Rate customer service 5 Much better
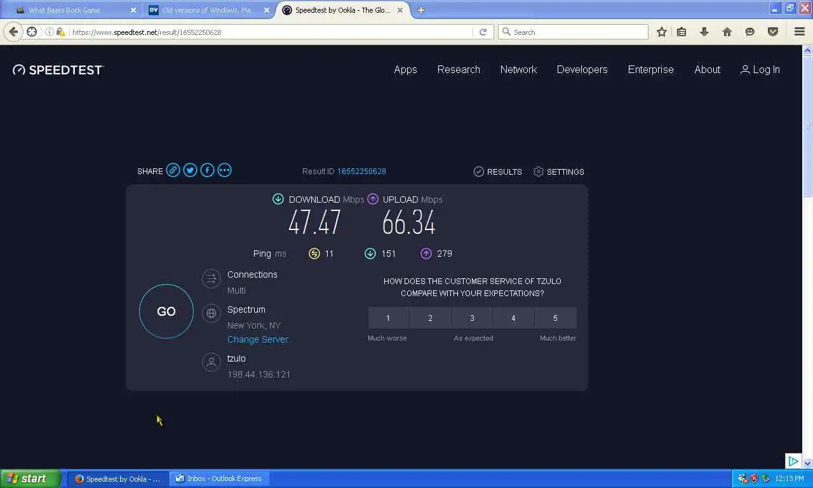813x488 pixels. point(555,318)
